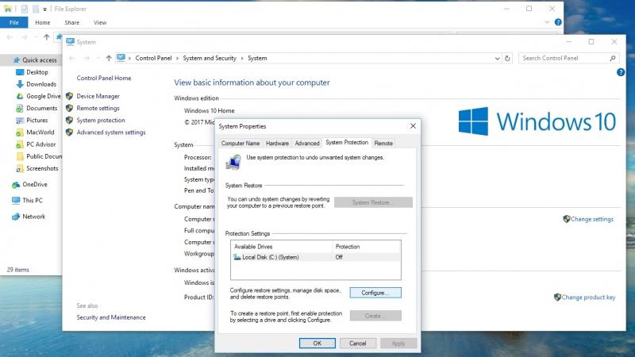Click the greyed Apply button
This screenshot has width=635, height=357.
click(398, 344)
